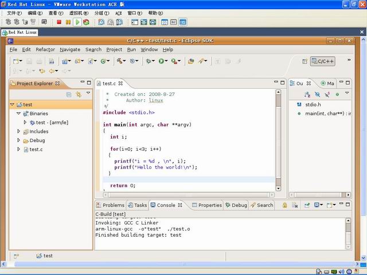Screen dimensions: 367x275
Task: Switch to the Properties tab
Action: (207, 205)
